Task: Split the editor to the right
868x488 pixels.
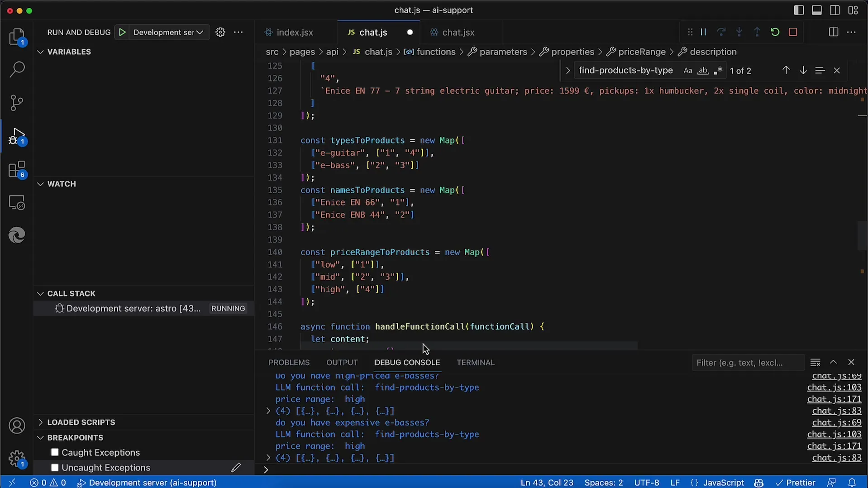Action: [x=834, y=32]
